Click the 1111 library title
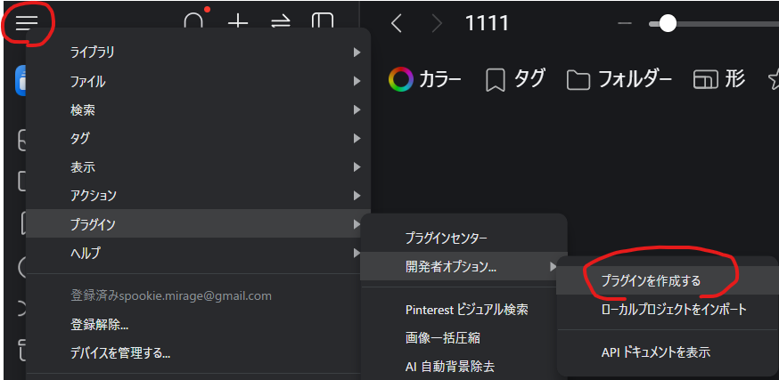This screenshot has height=380, width=779. point(487,23)
